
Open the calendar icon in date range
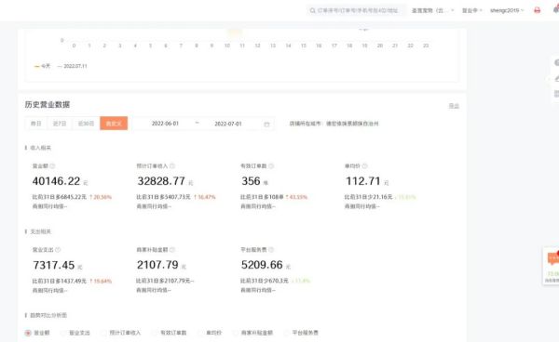266,125
